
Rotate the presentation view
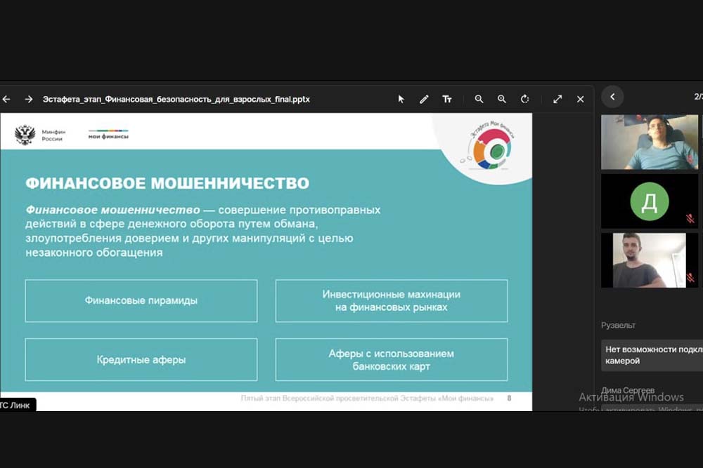pos(525,100)
